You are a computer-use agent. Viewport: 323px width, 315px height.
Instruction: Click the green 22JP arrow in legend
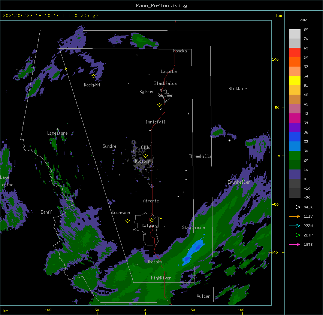[295, 235]
